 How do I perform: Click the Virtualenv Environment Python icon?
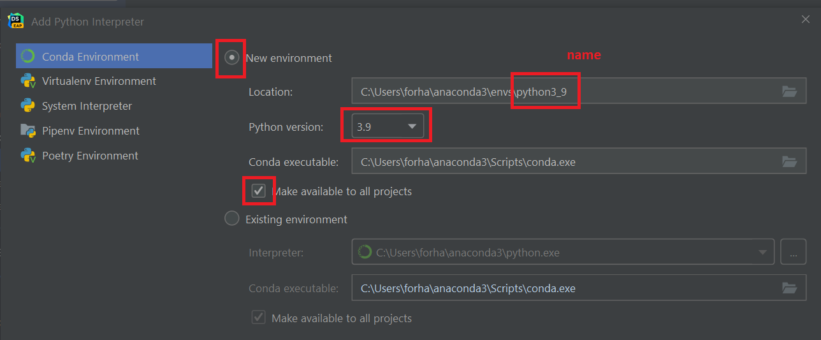tap(27, 81)
